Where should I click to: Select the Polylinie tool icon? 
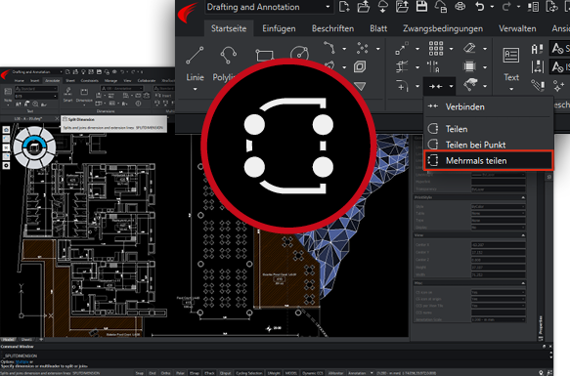[x=228, y=56]
